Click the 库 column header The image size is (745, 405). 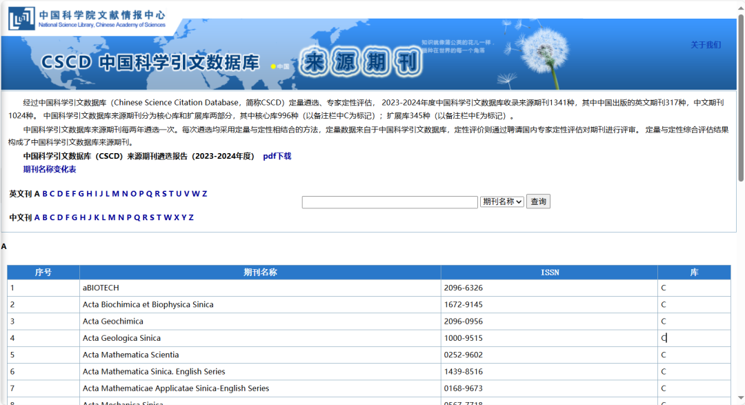click(694, 272)
